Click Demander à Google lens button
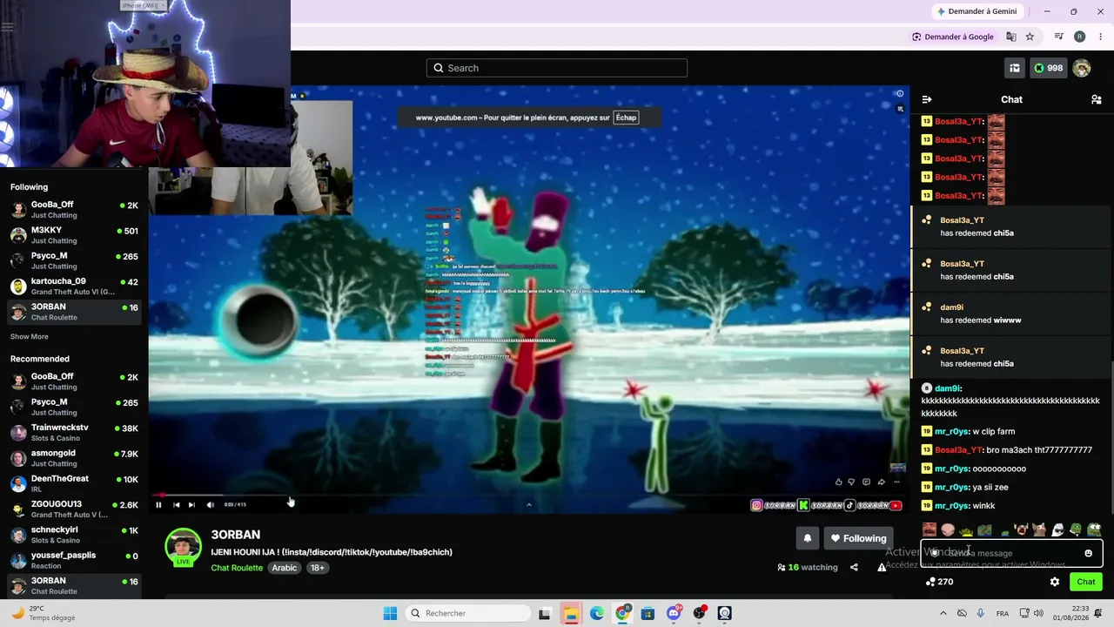The image size is (1114, 627). pos(953,37)
